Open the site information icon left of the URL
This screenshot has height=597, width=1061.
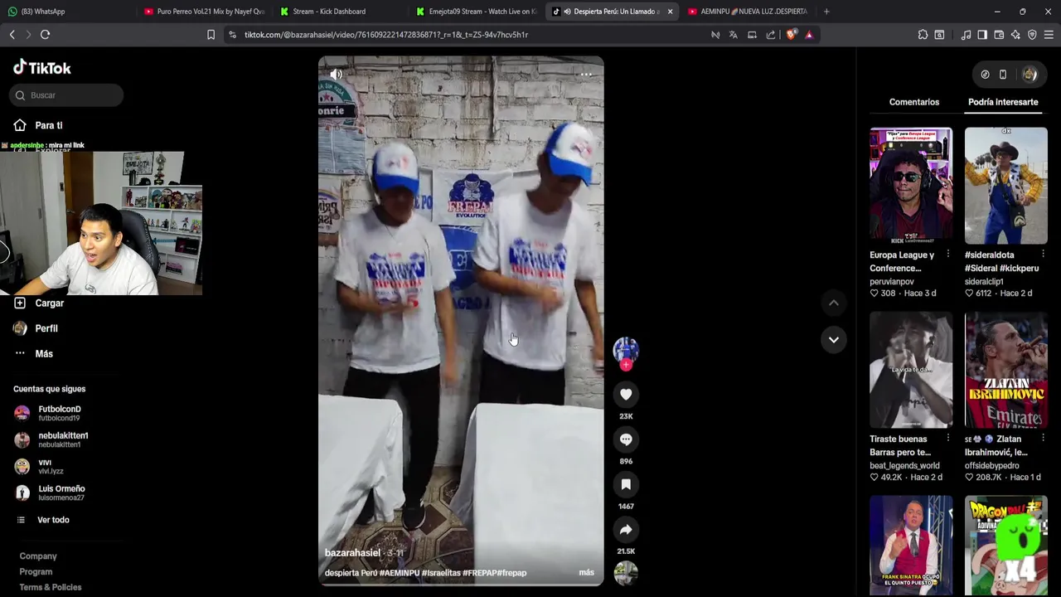(232, 35)
